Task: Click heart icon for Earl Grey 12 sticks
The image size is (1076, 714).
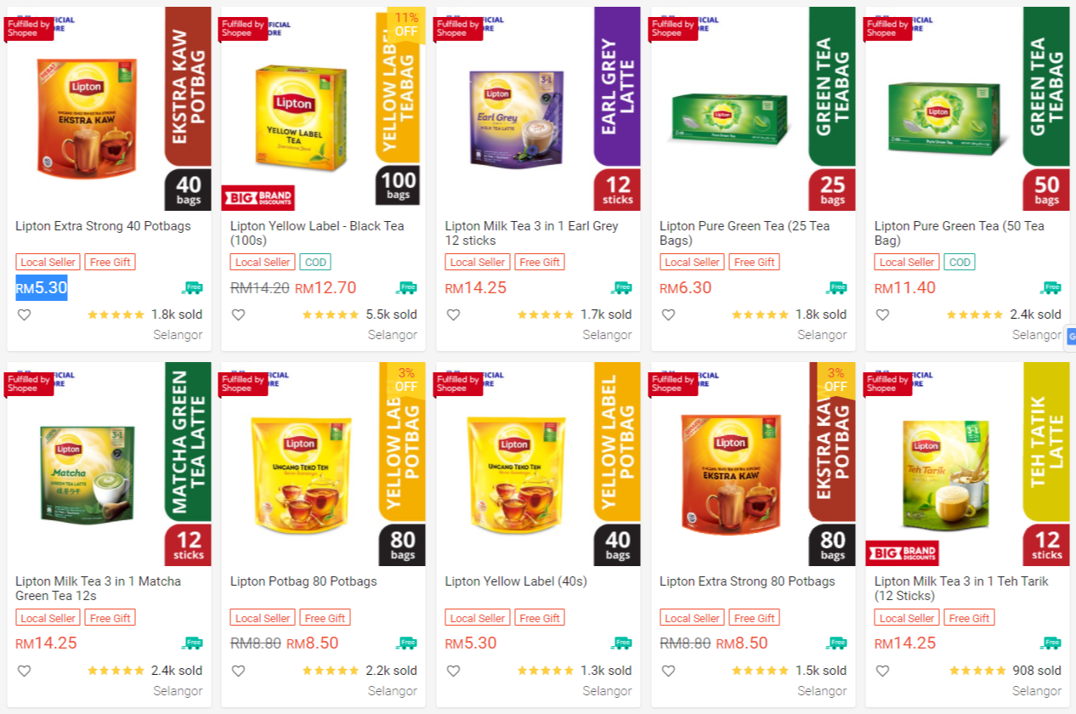Action: [x=454, y=314]
